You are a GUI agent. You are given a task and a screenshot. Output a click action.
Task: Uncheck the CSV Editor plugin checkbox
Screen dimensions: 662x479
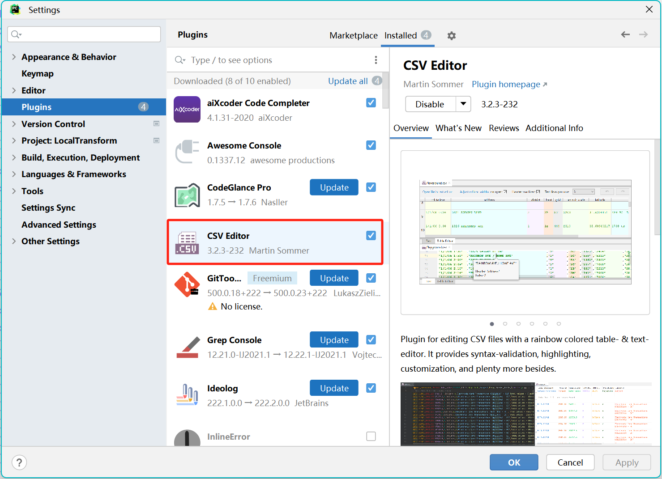point(371,236)
